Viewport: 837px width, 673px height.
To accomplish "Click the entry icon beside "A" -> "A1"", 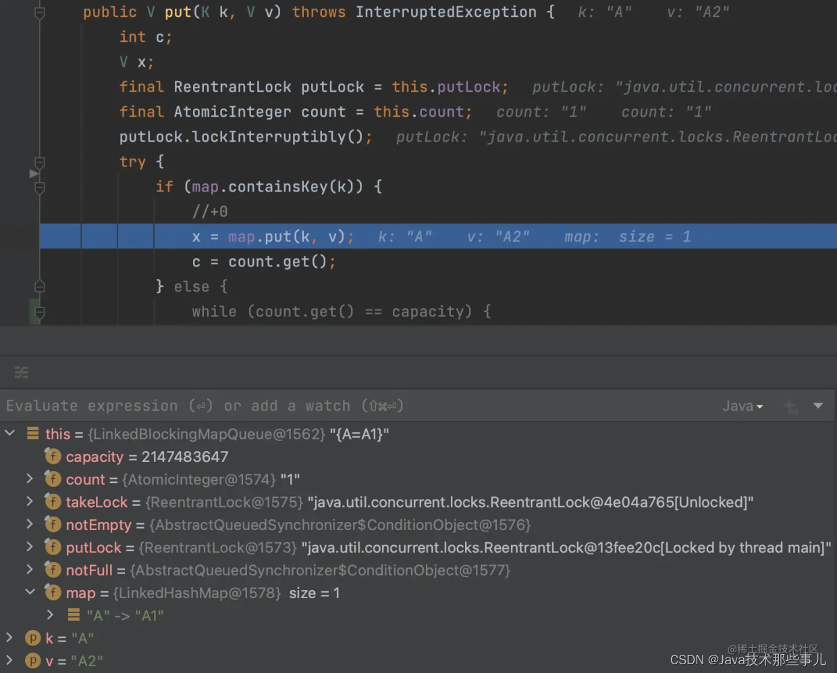I will 74,615.
